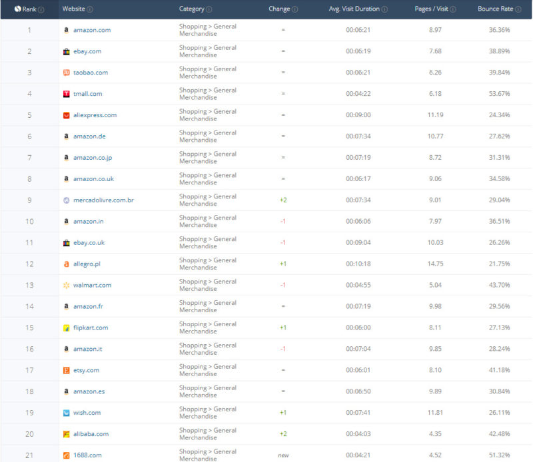Screen dimensions: 533x462
Task: Click the info icon beside Website header
Action: [x=90, y=9]
